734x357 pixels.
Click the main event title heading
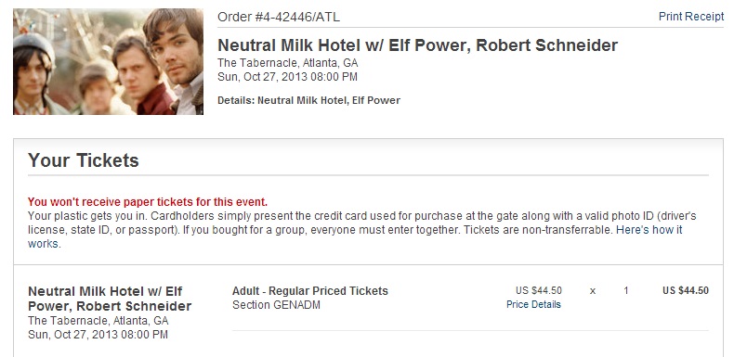coord(417,45)
